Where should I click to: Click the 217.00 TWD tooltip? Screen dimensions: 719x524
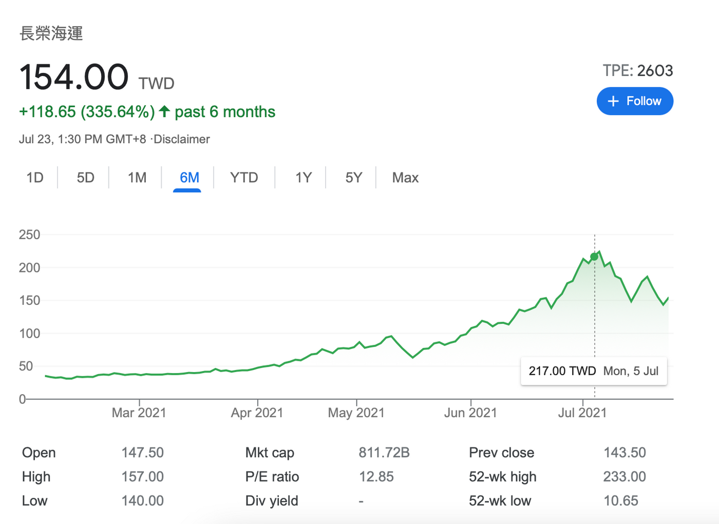[x=594, y=371]
